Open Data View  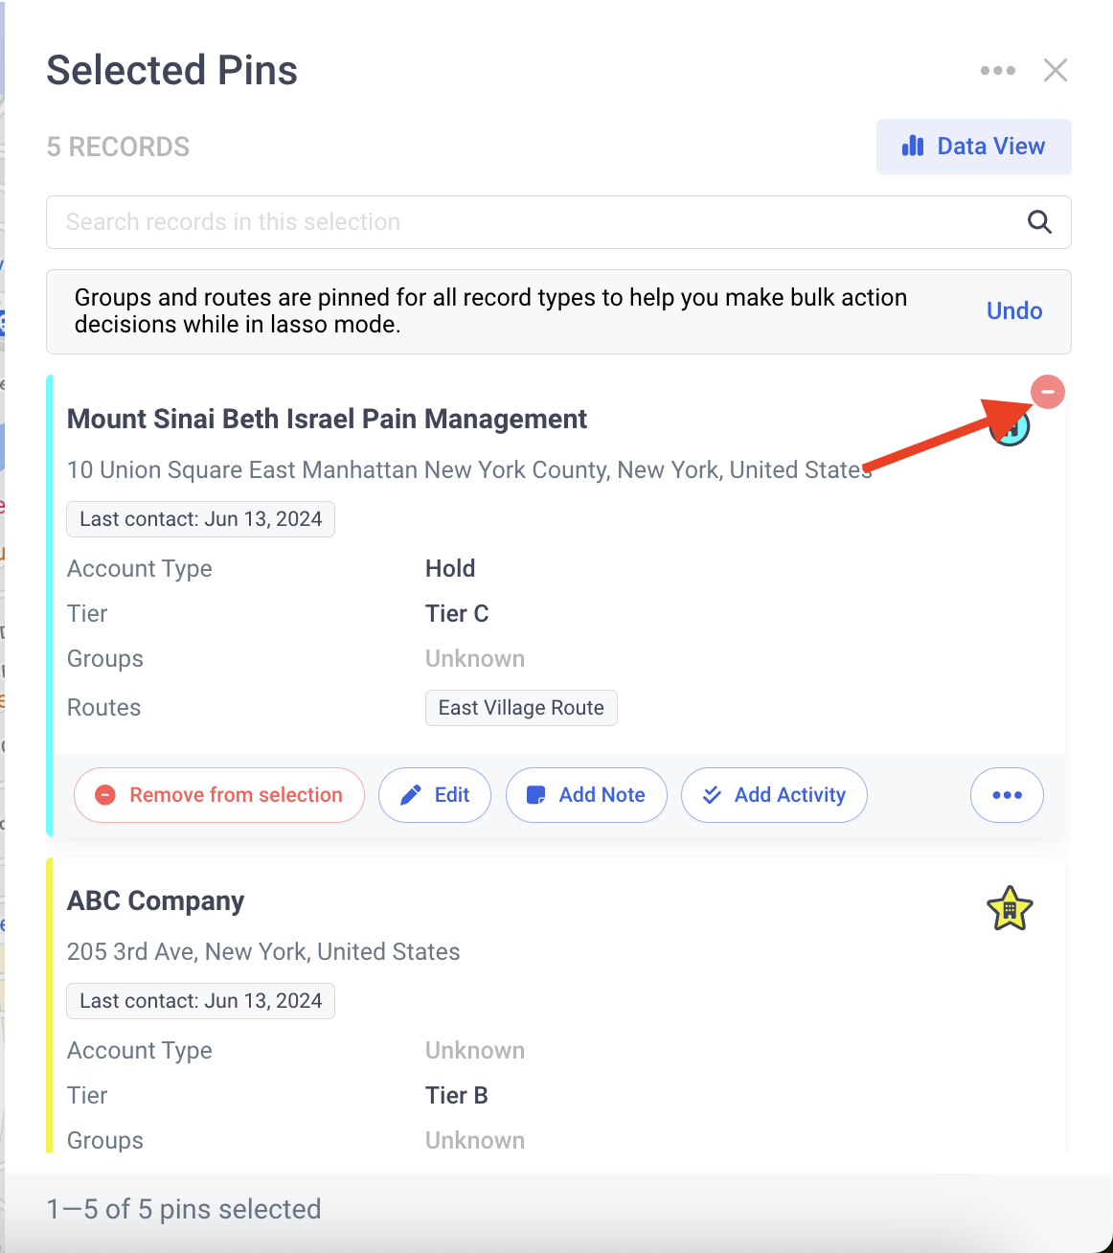(973, 147)
